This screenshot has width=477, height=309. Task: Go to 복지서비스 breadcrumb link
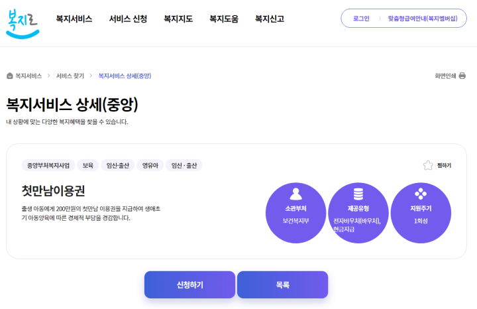click(x=28, y=76)
